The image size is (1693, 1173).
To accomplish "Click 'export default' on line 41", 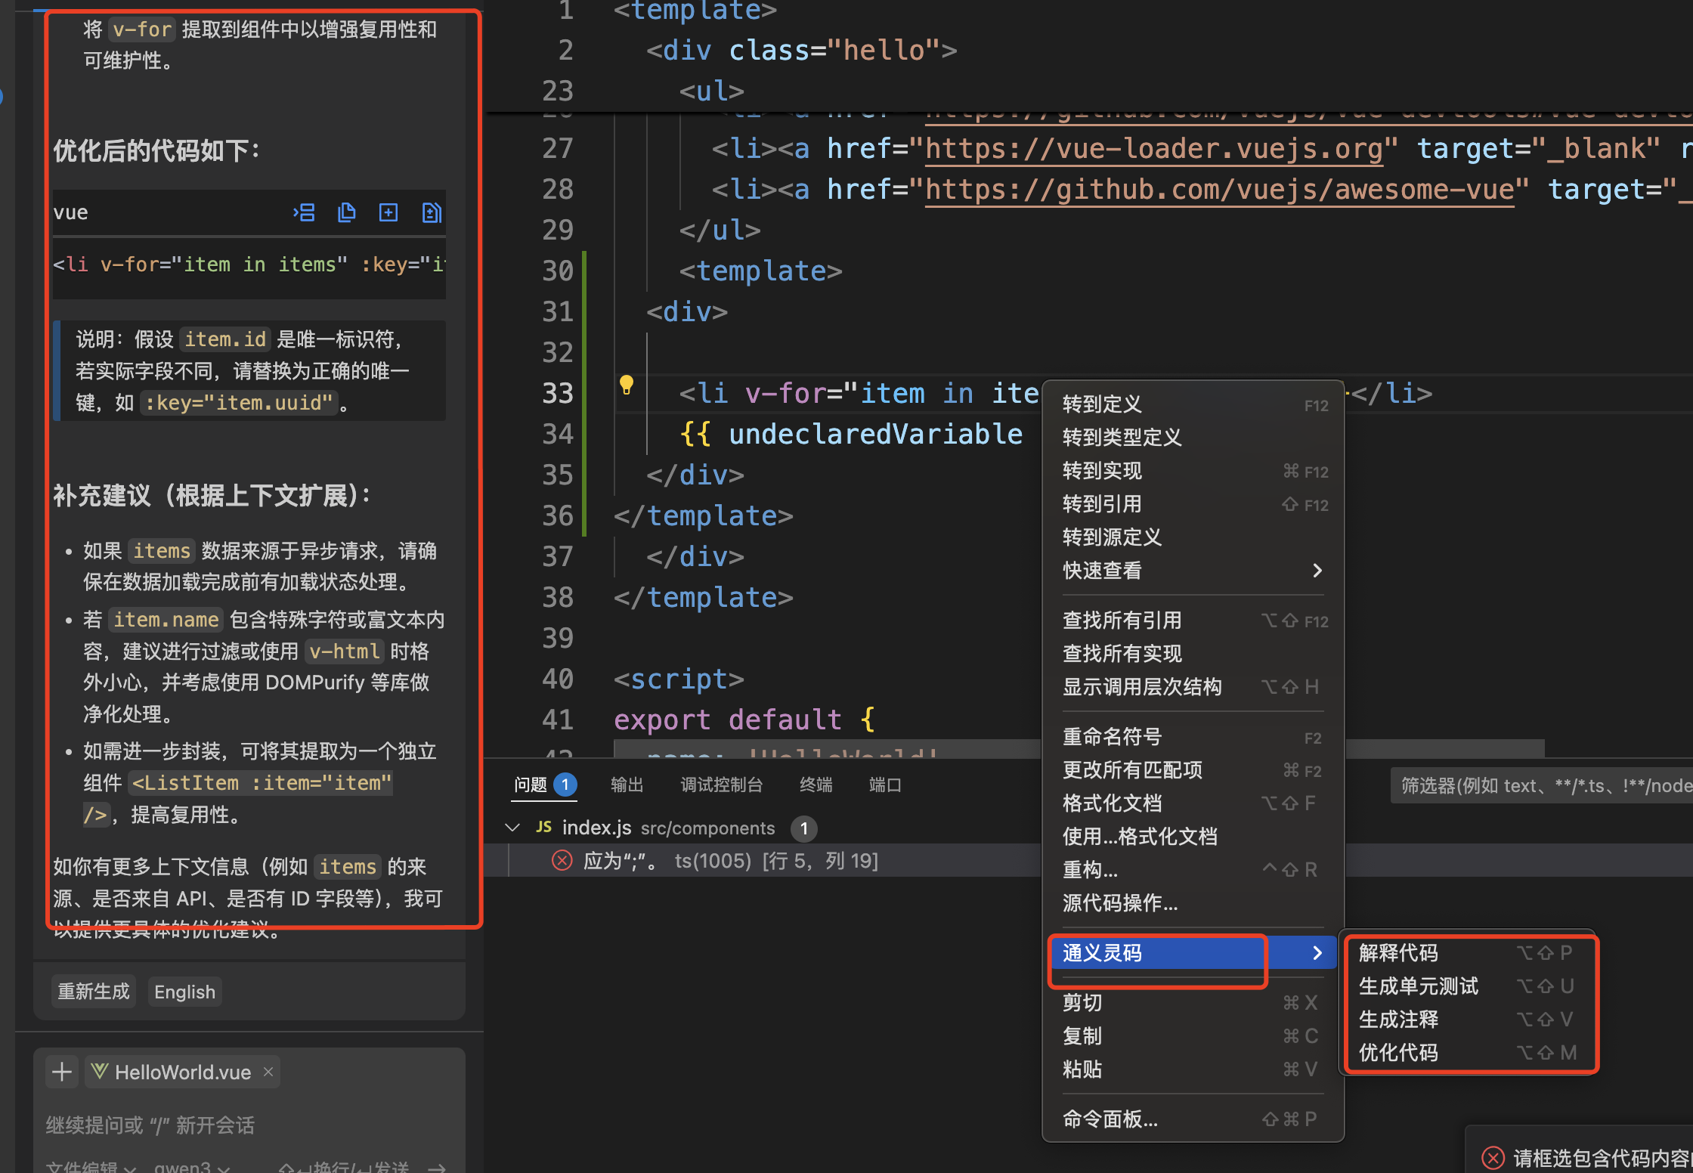I will pos(728,720).
